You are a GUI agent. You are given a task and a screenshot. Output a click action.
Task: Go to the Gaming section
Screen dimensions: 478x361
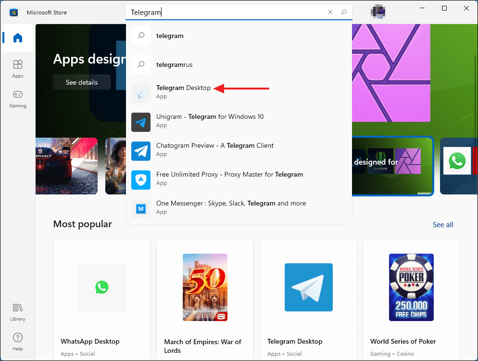[18, 99]
